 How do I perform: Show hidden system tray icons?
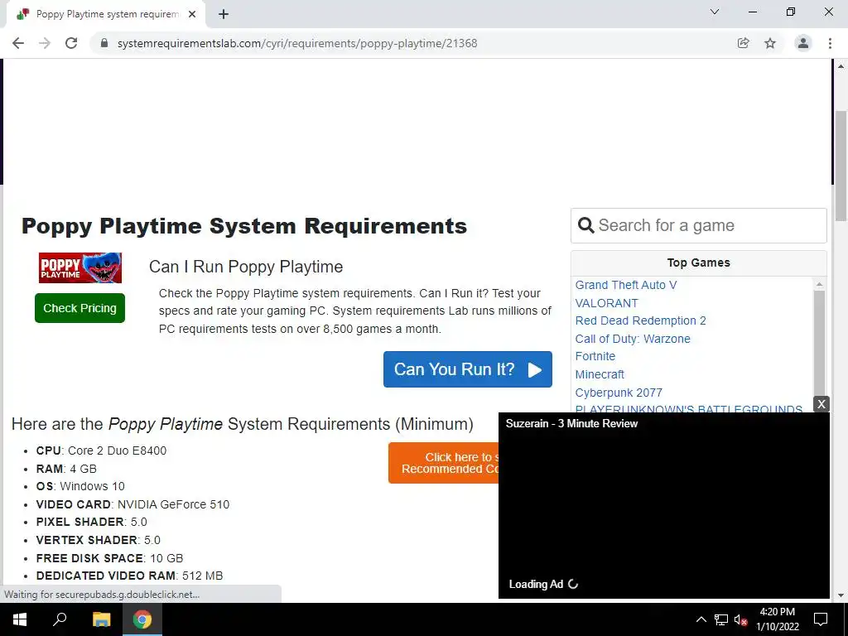click(701, 619)
